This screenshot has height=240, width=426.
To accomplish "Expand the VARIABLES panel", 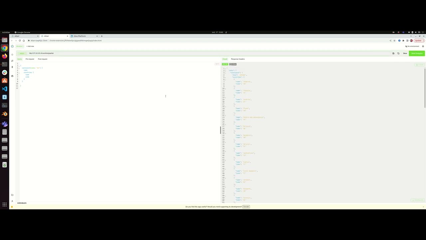I will tap(22, 203).
